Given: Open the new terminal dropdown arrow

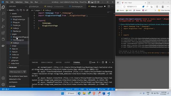Looking at the screenshot, I should (100, 62).
